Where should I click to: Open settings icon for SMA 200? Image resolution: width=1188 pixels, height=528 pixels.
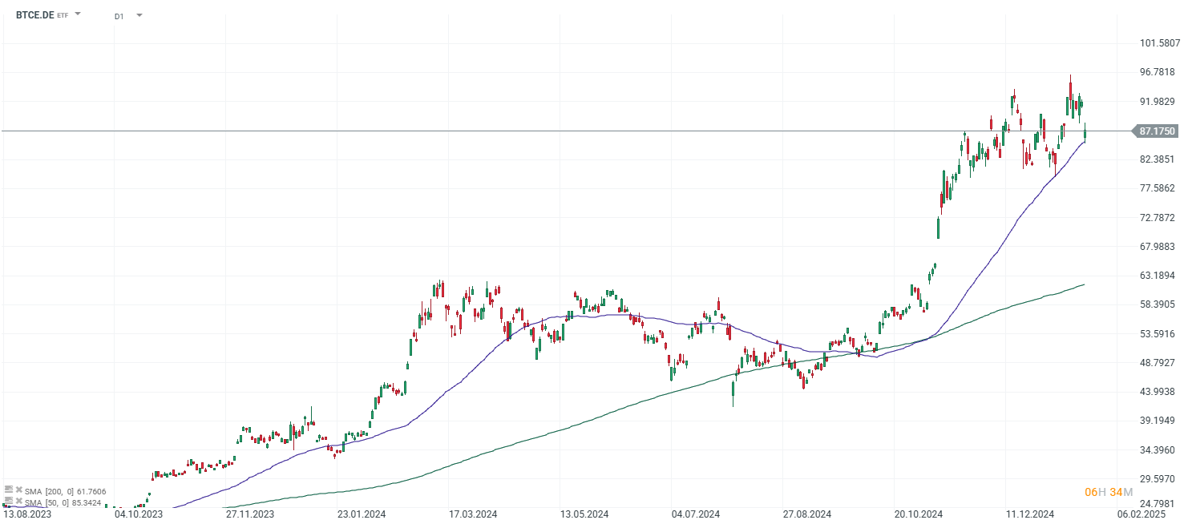pyautogui.click(x=9, y=490)
